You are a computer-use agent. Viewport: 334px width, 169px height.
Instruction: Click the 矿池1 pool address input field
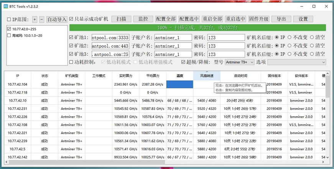point(110,37)
